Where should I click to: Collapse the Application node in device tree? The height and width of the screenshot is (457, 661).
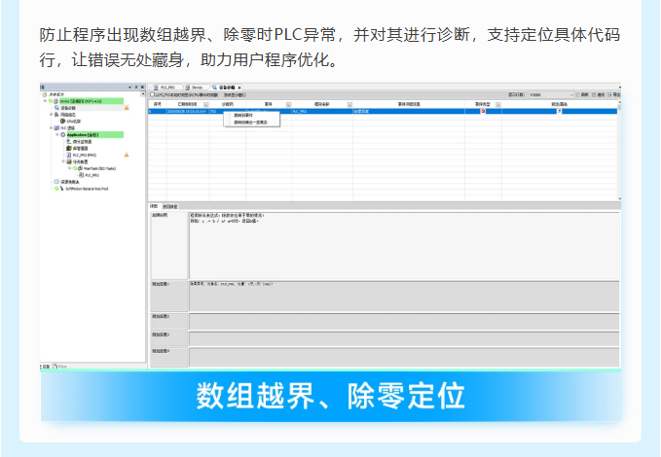point(55,135)
